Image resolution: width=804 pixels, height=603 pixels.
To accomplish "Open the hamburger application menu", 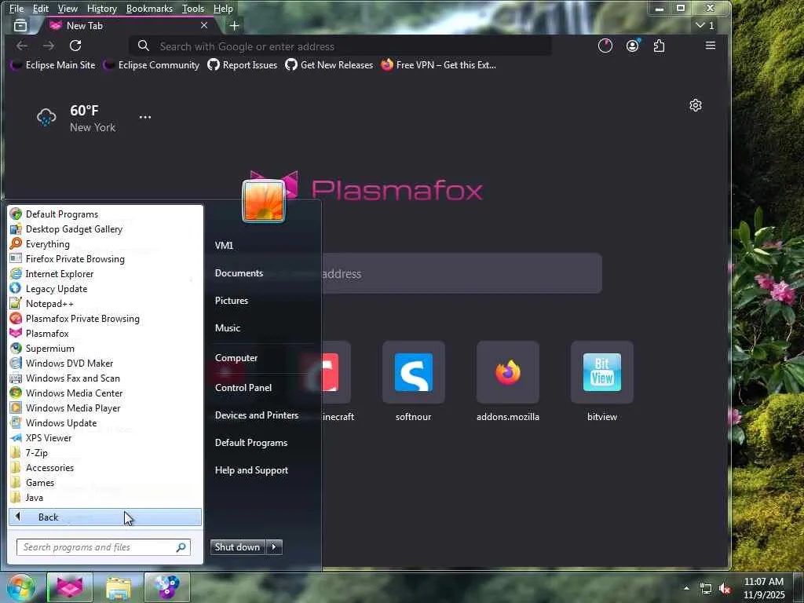I will tap(710, 46).
